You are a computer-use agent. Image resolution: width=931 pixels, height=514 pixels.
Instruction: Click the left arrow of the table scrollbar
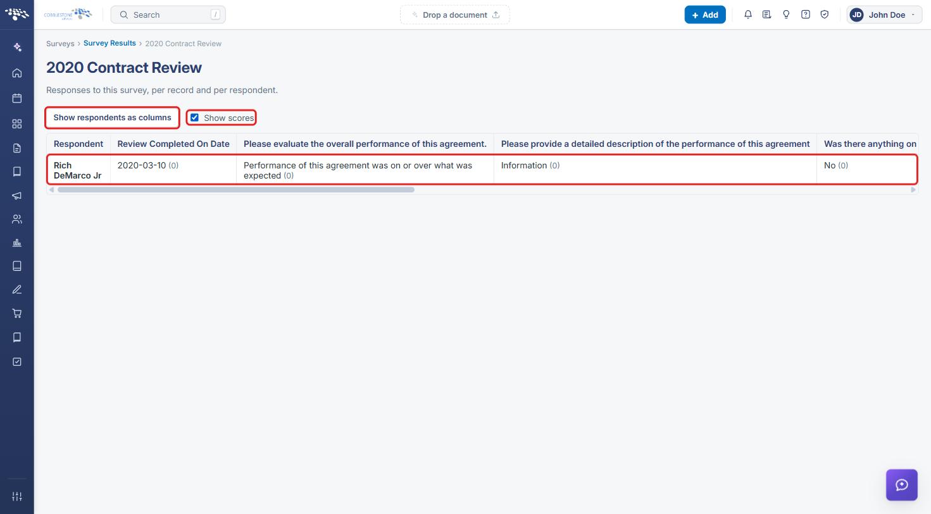(51, 190)
